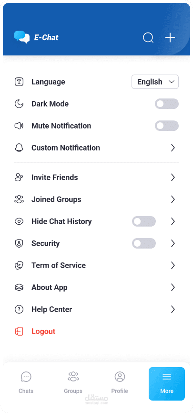Image resolution: width=193 pixels, height=413 pixels.
Task: Expand Joined Groups with its chevron arrow
Action: [173, 199]
